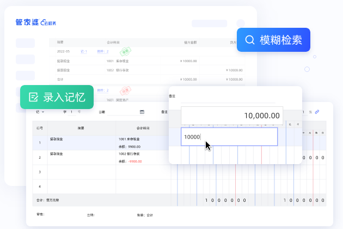This screenshot has width=343, height=229.
Task: Click 1001 库存现金 in background voucher list
Action: (118, 61)
